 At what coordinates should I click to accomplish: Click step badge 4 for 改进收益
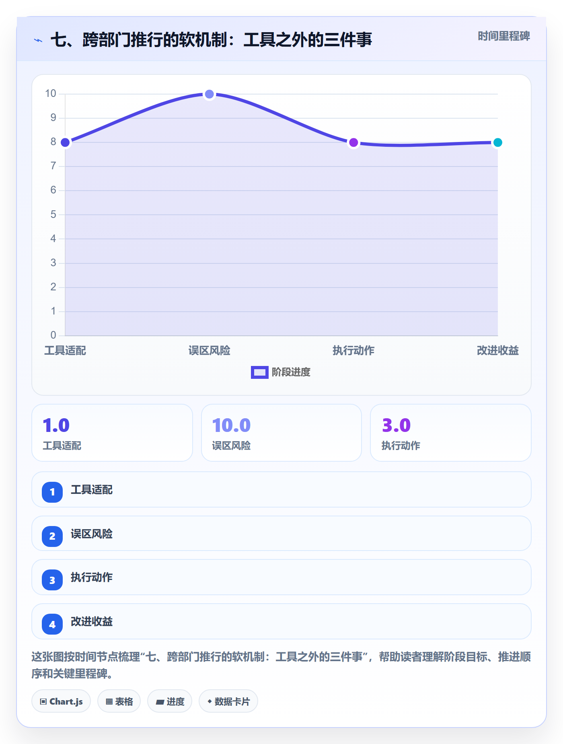tap(52, 624)
